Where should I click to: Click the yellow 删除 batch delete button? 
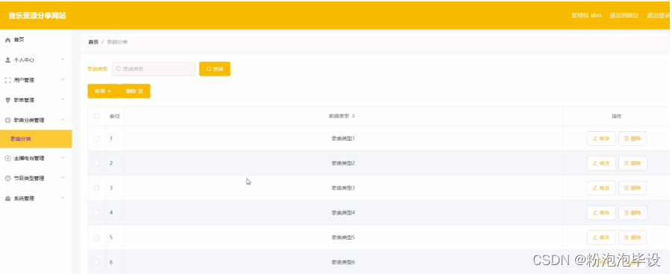134,91
